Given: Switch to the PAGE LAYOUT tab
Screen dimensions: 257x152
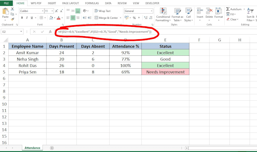Looking at the screenshot, I should [70, 3].
